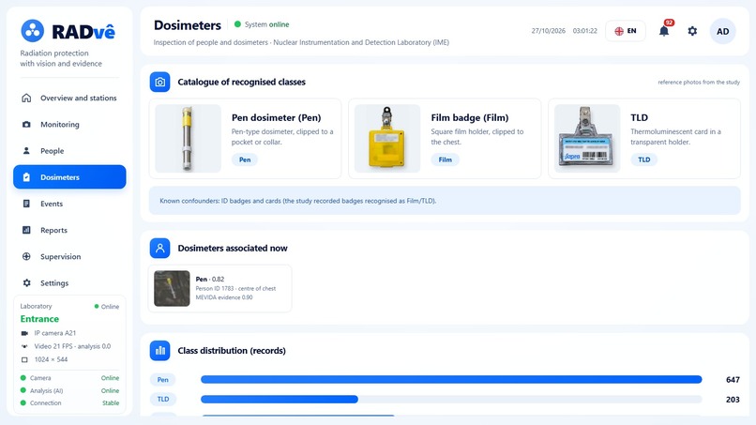The image size is (756, 425).
Task: Click the 203 record count
Action: tap(733, 400)
